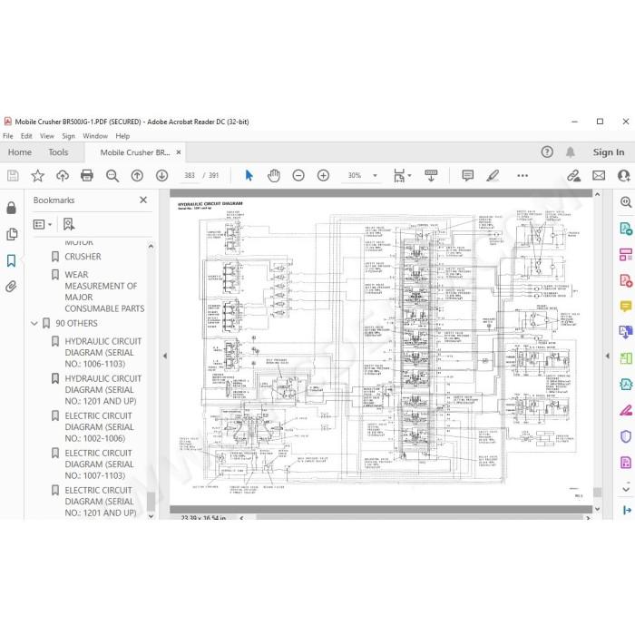Open more tools ellipsis menu
Screen dimensions: 635x635
pos(523,175)
